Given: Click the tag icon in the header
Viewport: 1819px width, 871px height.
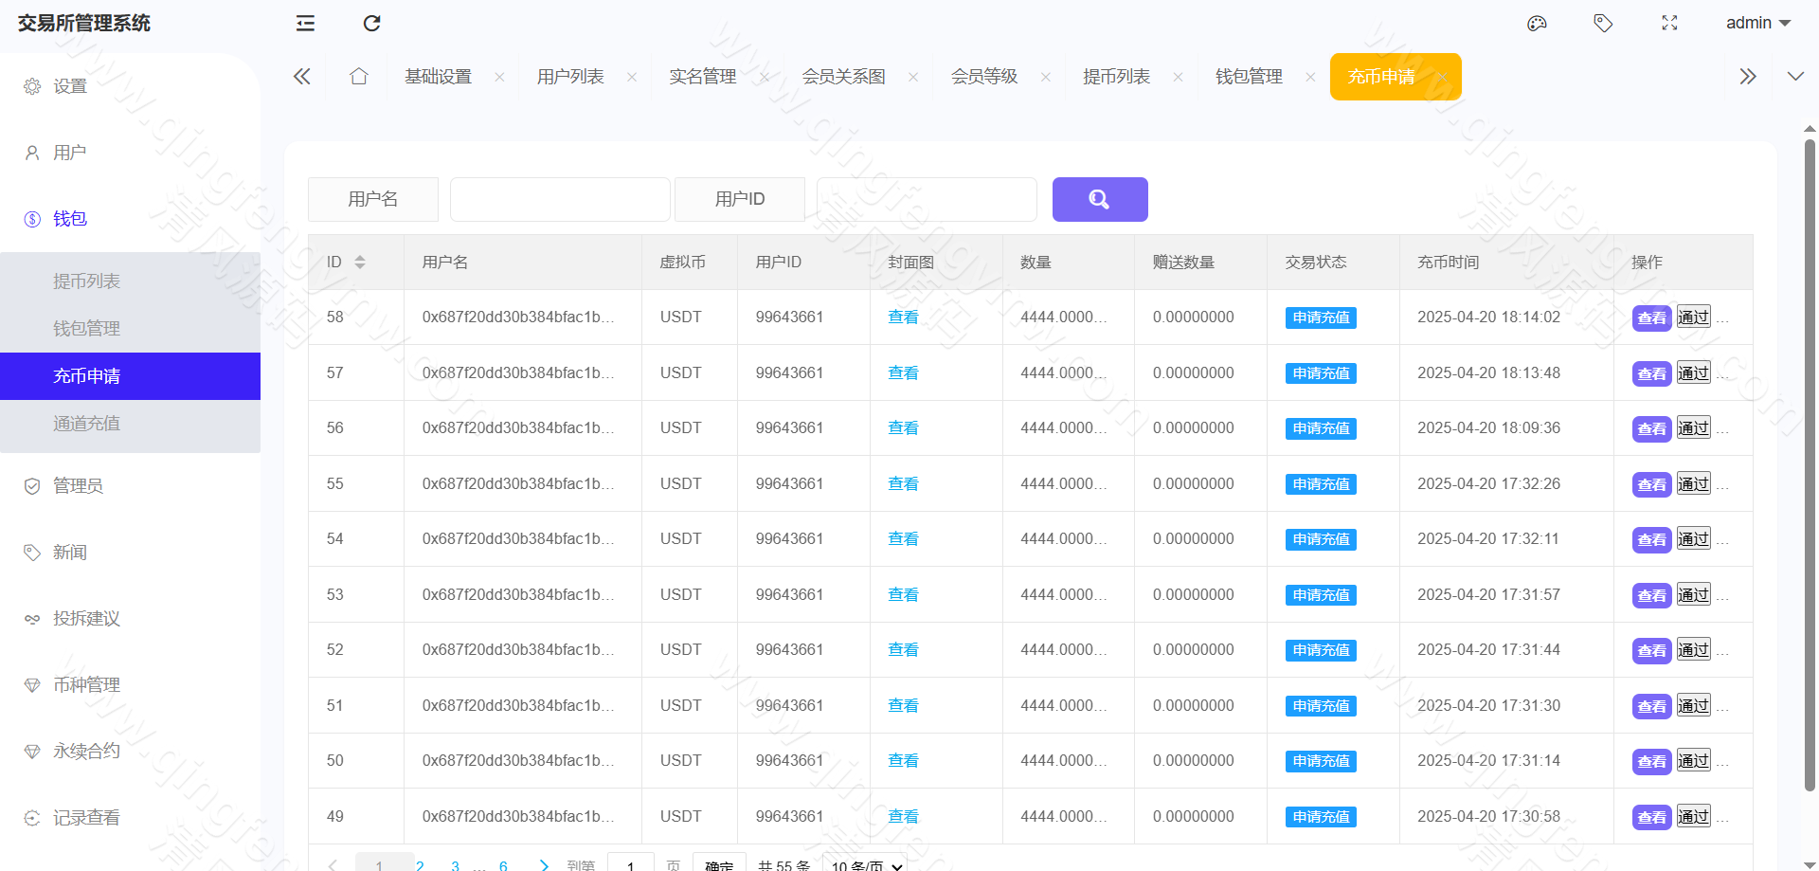Looking at the screenshot, I should click(1603, 23).
